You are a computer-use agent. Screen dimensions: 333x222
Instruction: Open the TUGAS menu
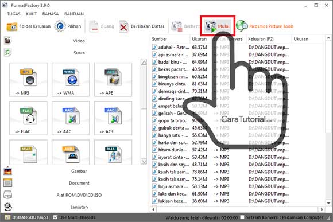pos(14,14)
